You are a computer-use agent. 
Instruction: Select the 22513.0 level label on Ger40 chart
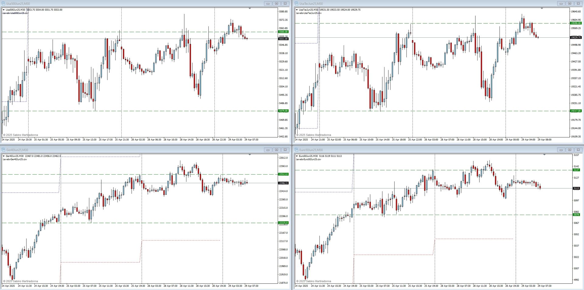coord(283,174)
